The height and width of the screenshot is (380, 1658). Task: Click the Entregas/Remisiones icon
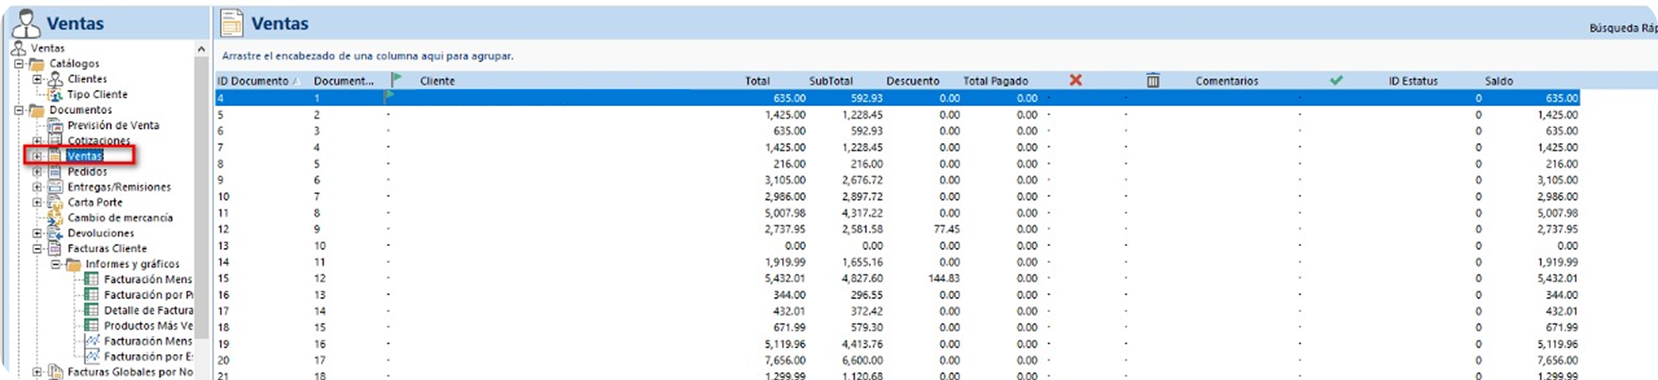(55, 187)
